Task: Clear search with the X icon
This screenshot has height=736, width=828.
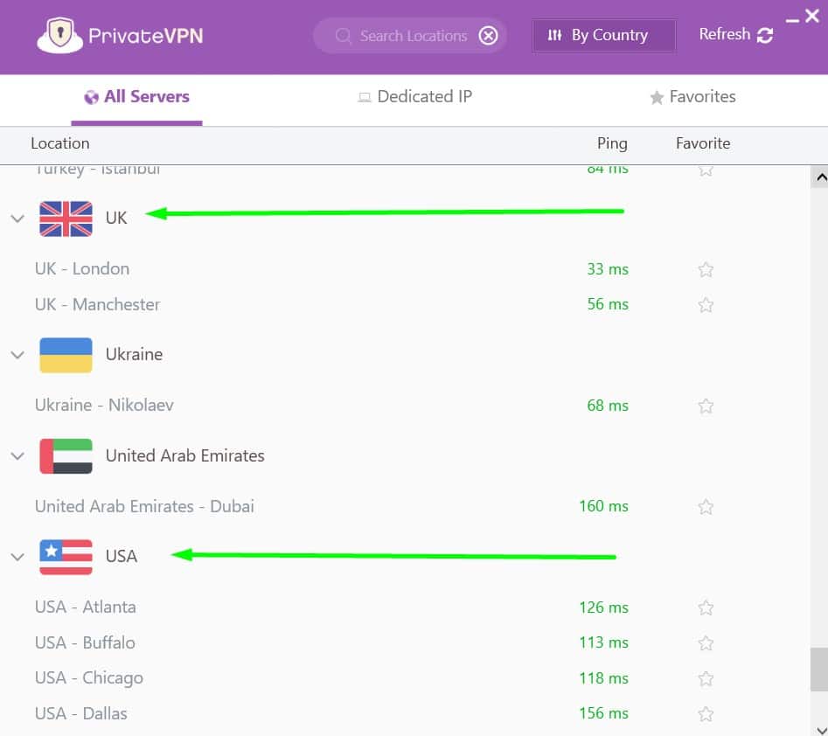Action: click(488, 35)
